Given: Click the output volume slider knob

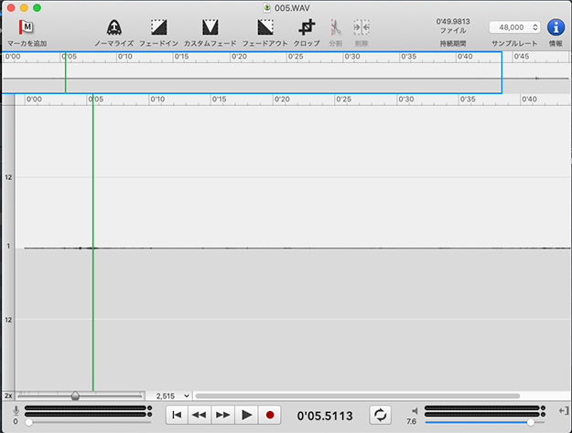Looking at the screenshot, I should [x=530, y=422].
